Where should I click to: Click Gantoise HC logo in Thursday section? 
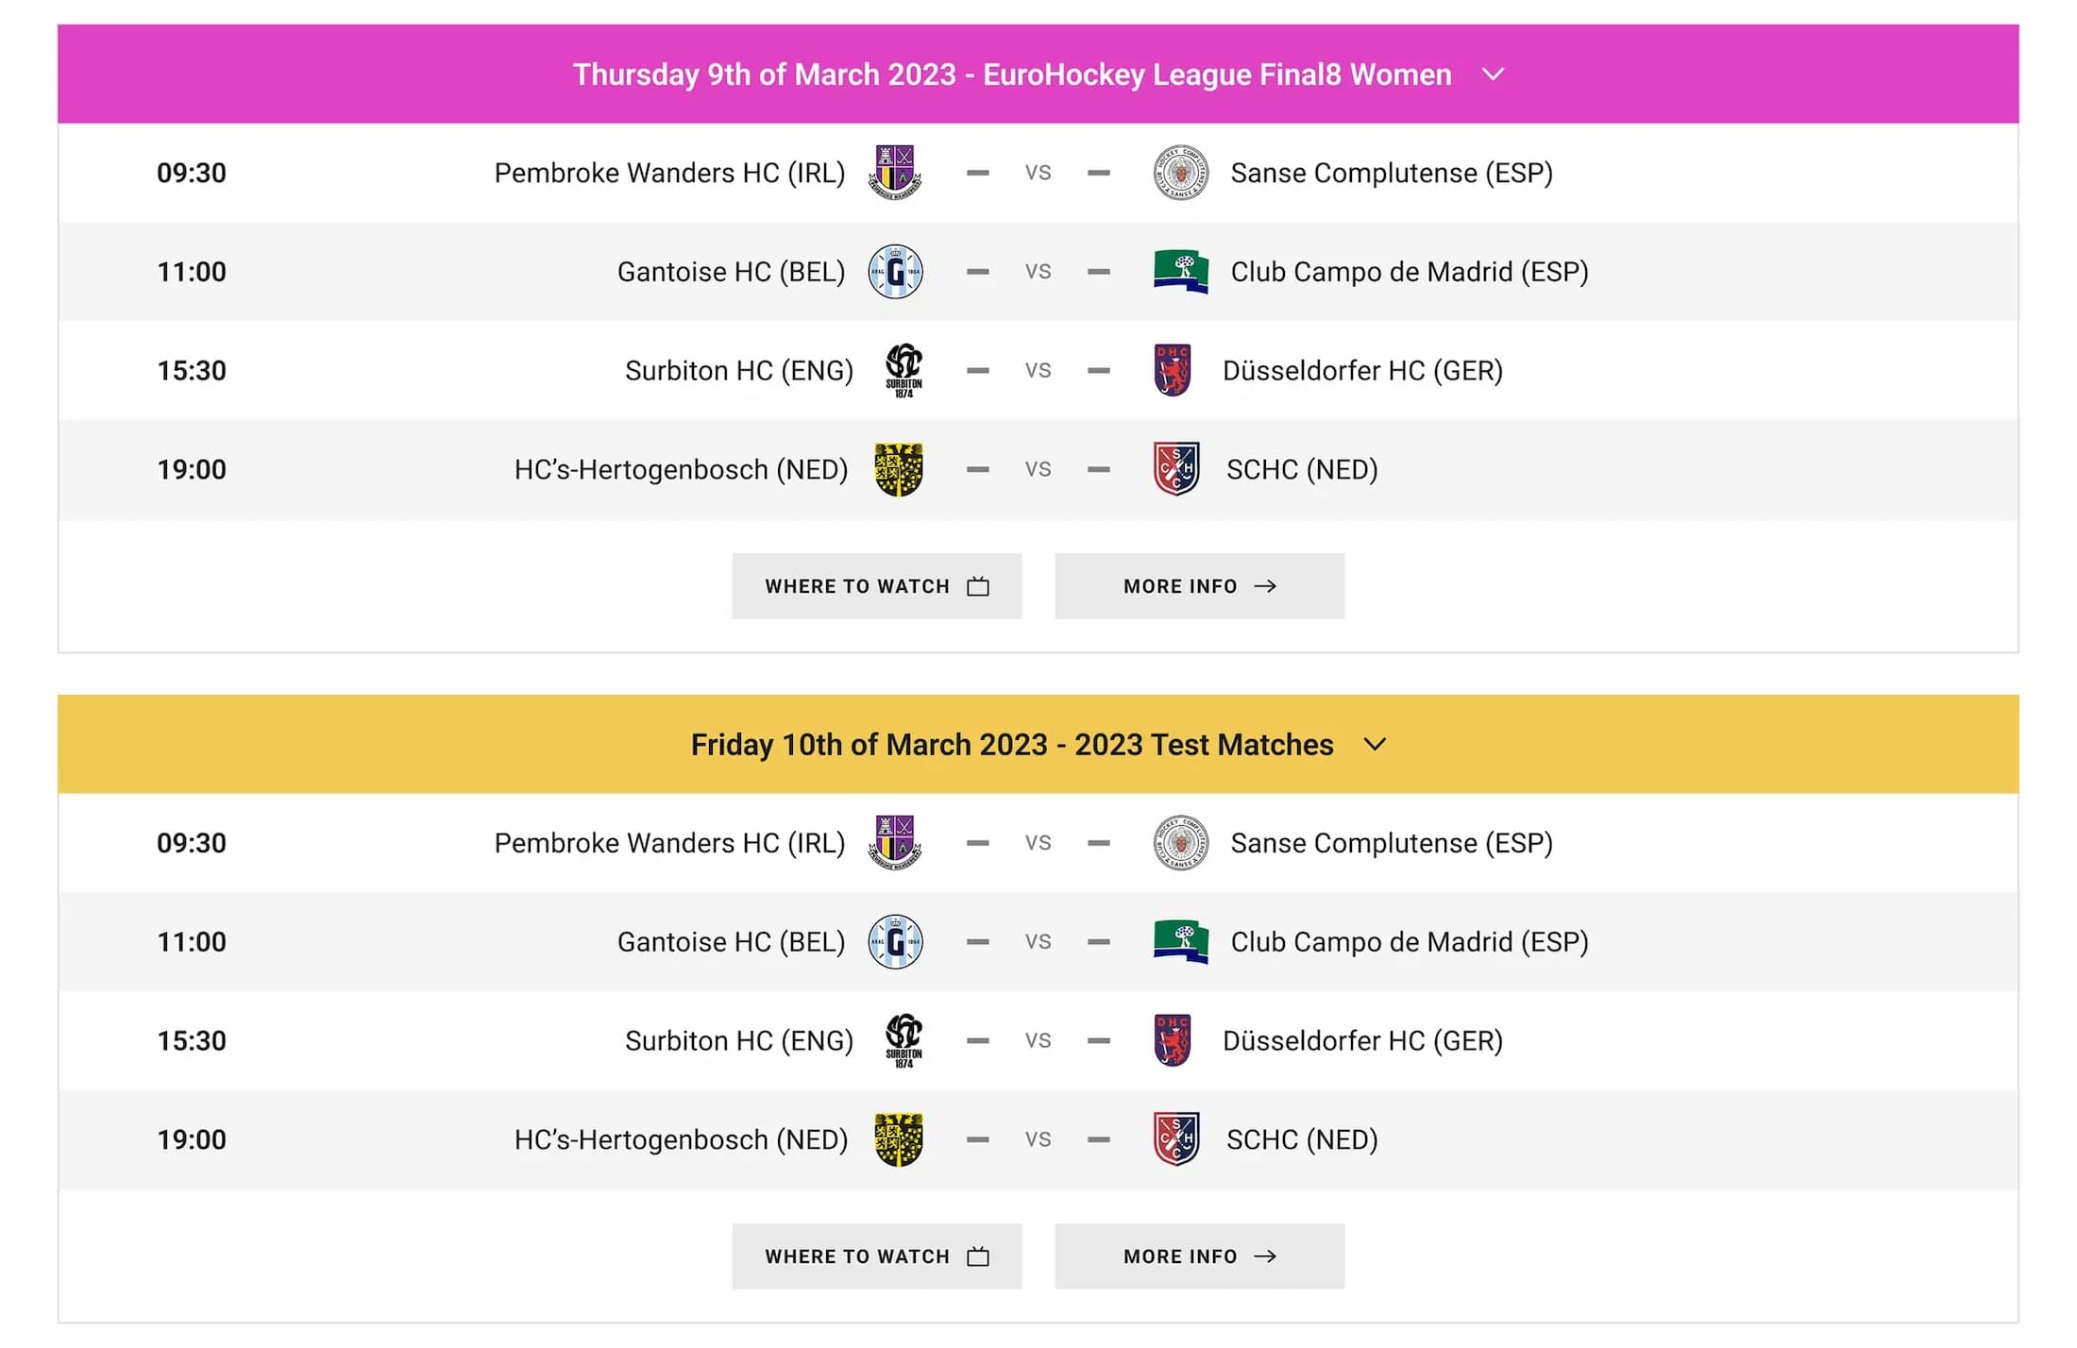[x=895, y=272]
